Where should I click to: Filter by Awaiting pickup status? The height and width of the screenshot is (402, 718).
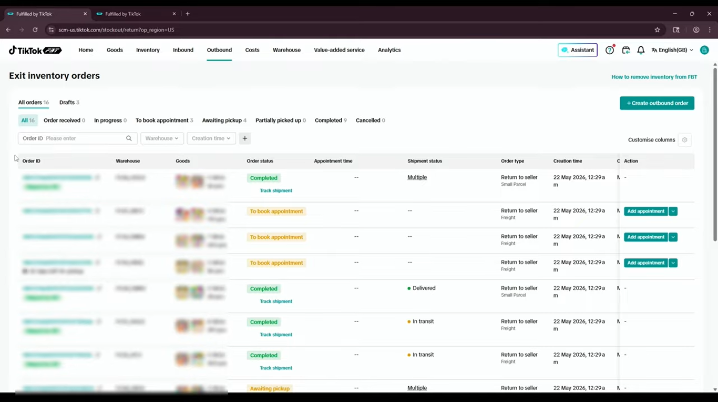tap(224, 120)
